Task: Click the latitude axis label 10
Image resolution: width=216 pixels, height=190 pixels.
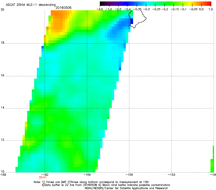Action: [x=2, y=172]
